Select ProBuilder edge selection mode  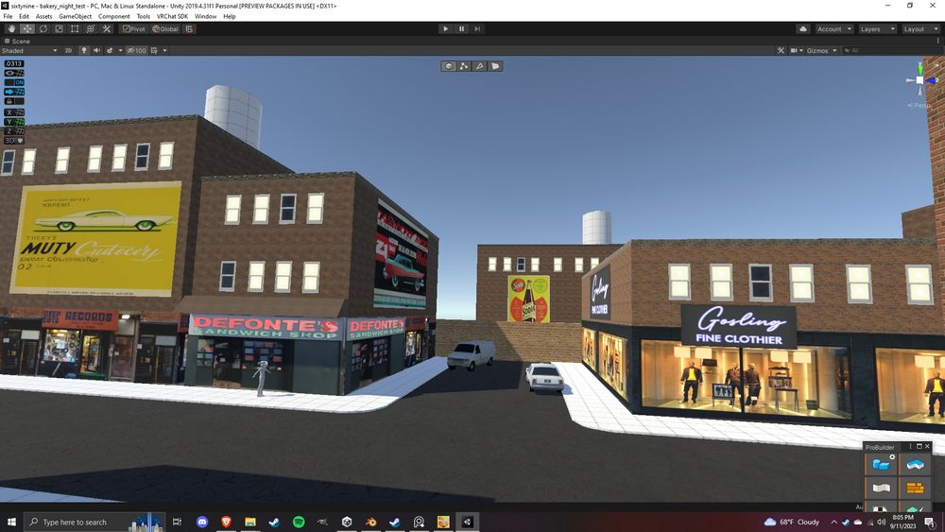(480, 66)
